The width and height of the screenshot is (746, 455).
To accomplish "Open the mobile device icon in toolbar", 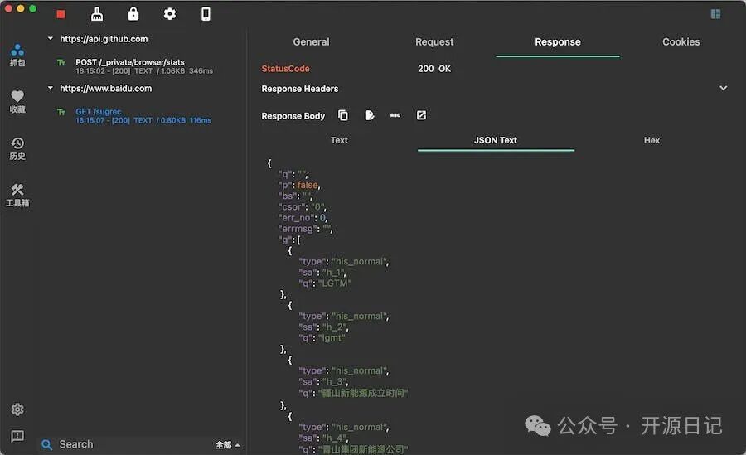I will click(206, 14).
